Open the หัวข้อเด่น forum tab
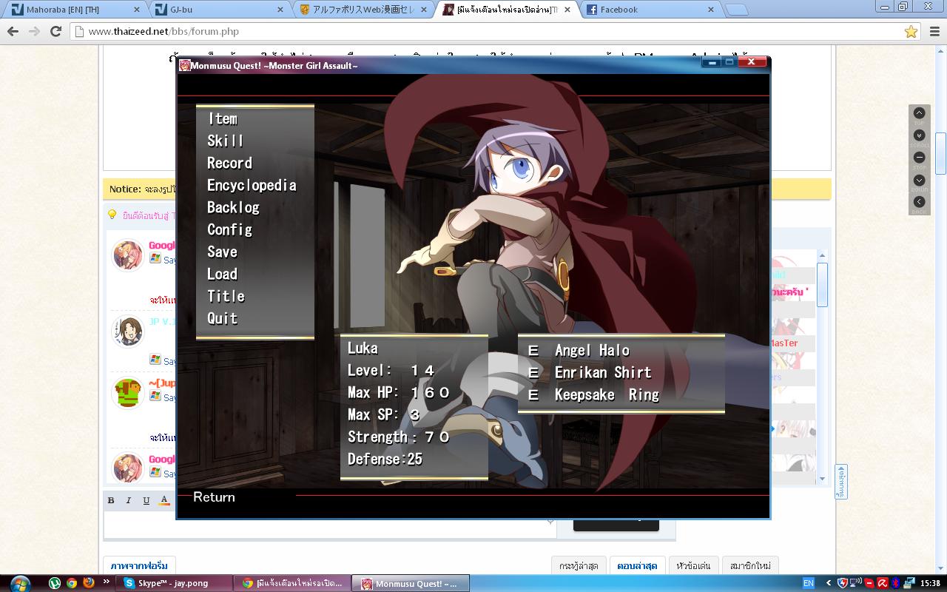This screenshot has width=947, height=592. click(x=693, y=565)
